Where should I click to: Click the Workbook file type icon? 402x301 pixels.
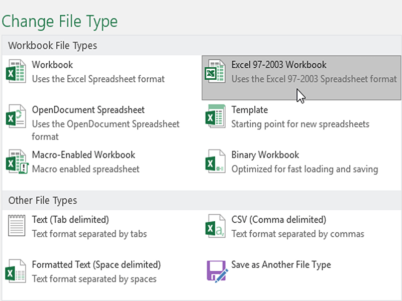pyautogui.click(x=16, y=71)
